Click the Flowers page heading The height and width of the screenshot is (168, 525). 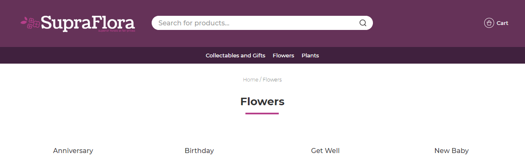(x=262, y=101)
